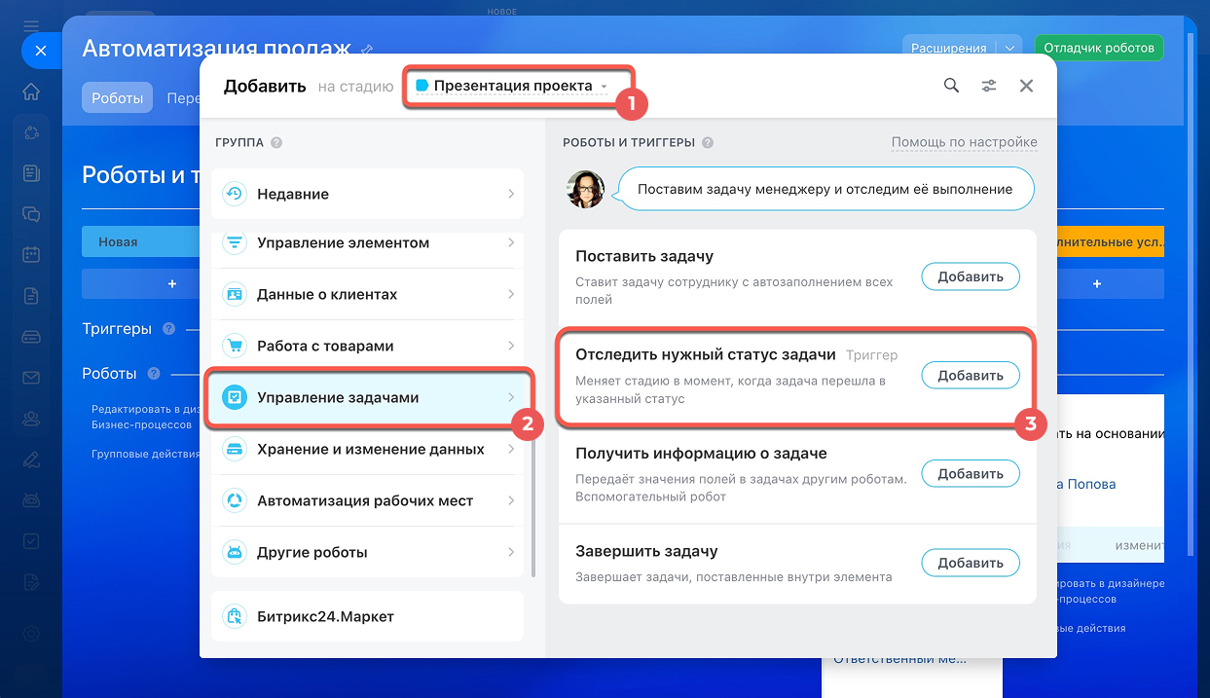This screenshot has width=1210, height=698.
Task: Open the Отладчик роботов button
Action: [1099, 48]
